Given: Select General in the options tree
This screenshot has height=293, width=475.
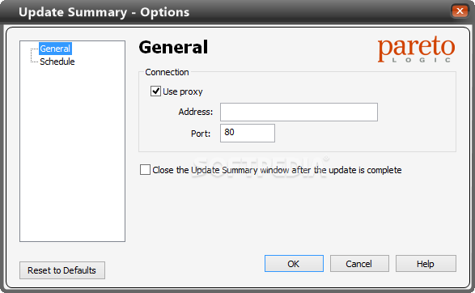Looking at the screenshot, I should point(55,49).
